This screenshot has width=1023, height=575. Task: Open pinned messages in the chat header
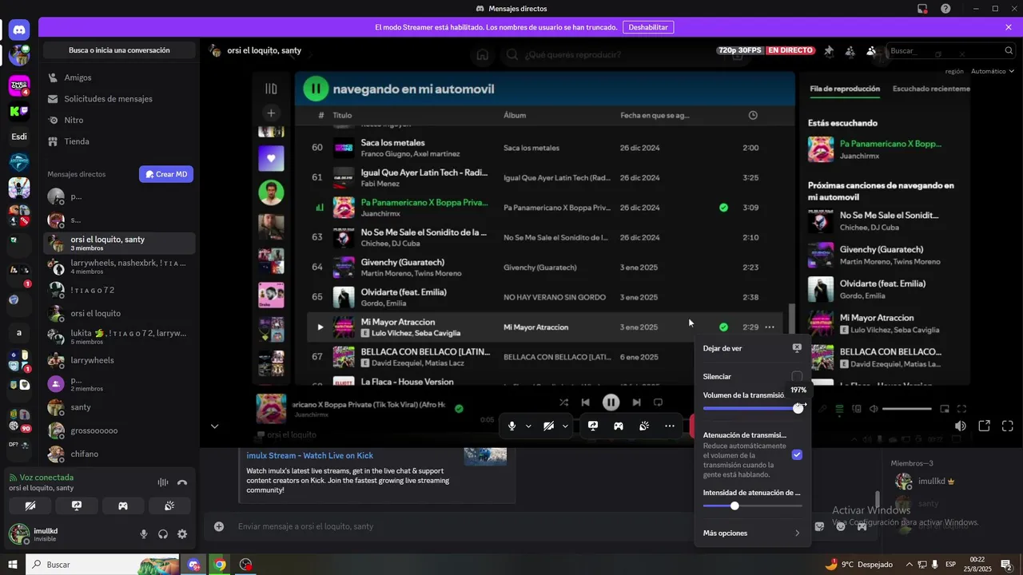tap(829, 50)
